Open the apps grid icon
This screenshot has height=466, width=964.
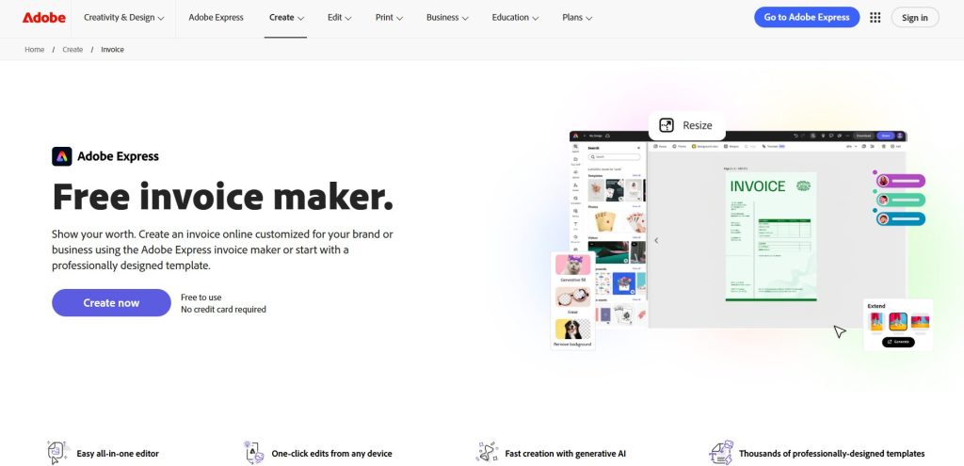point(875,17)
